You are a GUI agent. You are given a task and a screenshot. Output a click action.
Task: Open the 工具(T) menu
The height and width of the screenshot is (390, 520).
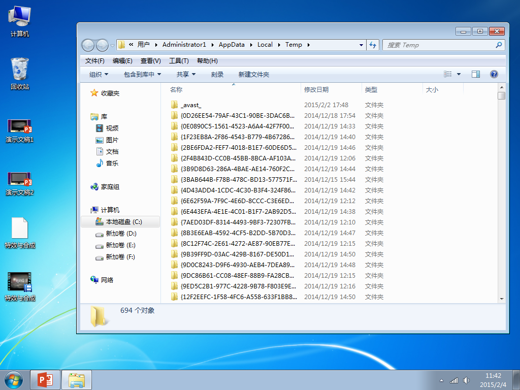pos(179,61)
